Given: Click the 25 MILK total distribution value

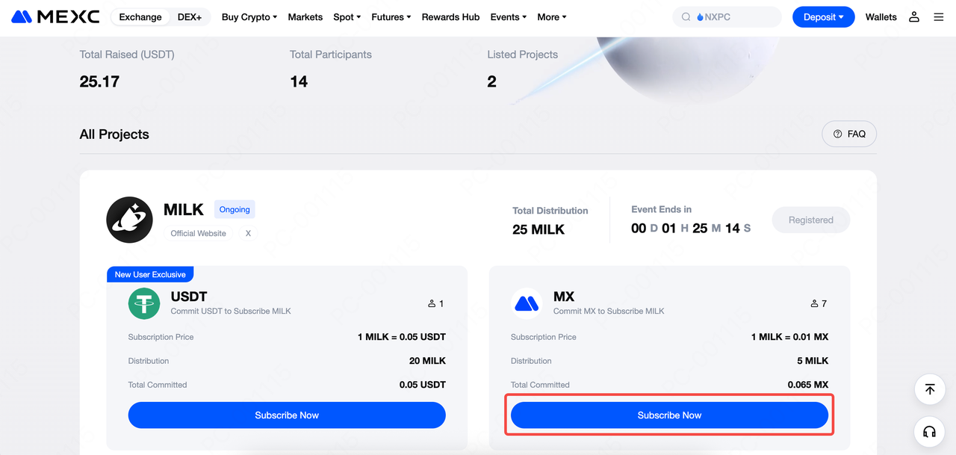Looking at the screenshot, I should point(538,230).
